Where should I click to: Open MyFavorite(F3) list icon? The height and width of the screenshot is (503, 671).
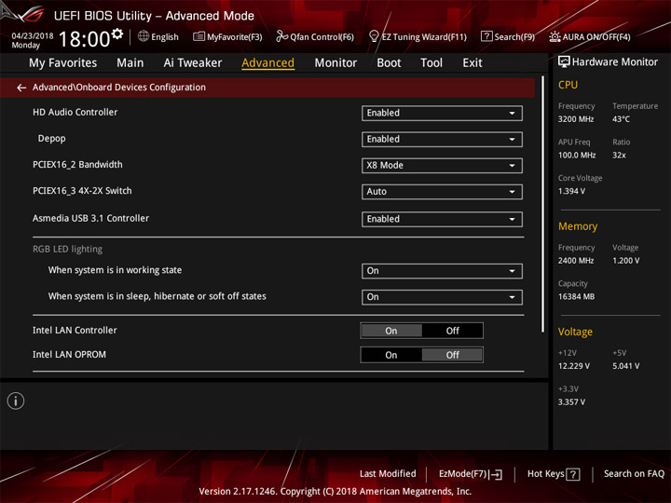(199, 36)
